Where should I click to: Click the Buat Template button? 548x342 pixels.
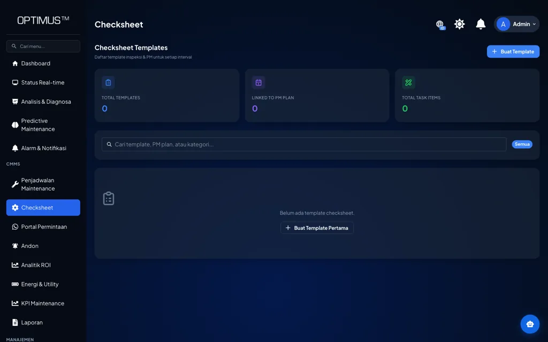[x=513, y=52]
